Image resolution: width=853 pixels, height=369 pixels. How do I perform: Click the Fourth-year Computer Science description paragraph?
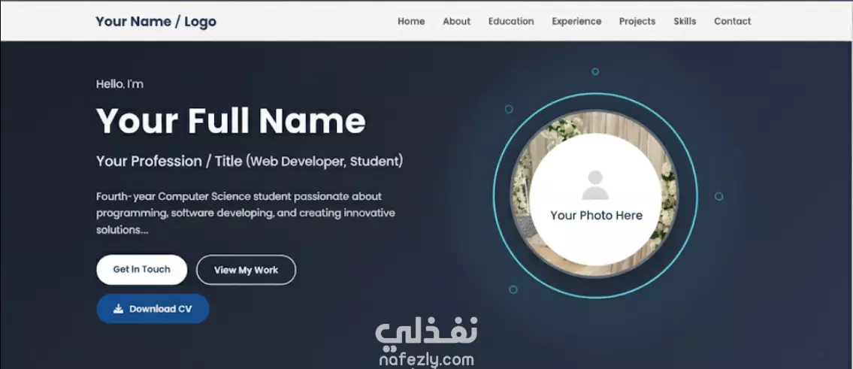[x=246, y=213]
